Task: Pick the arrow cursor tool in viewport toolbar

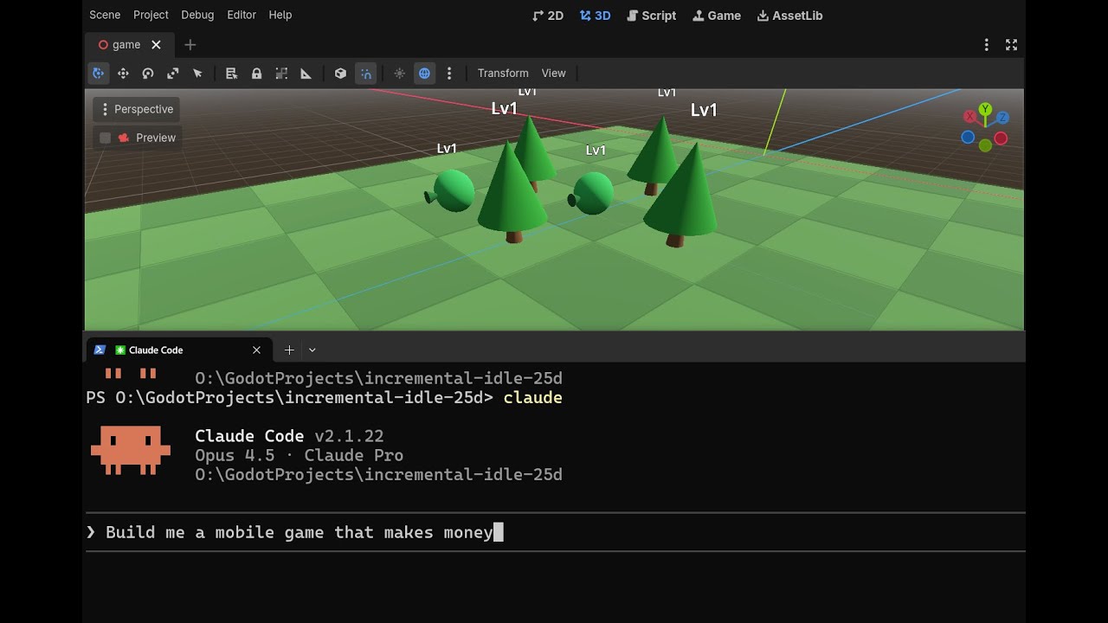Action: [x=197, y=74]
